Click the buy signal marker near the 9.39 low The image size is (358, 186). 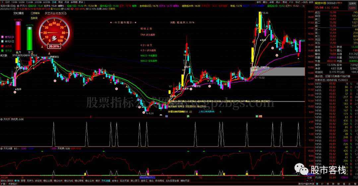click(x=144, y=112)
